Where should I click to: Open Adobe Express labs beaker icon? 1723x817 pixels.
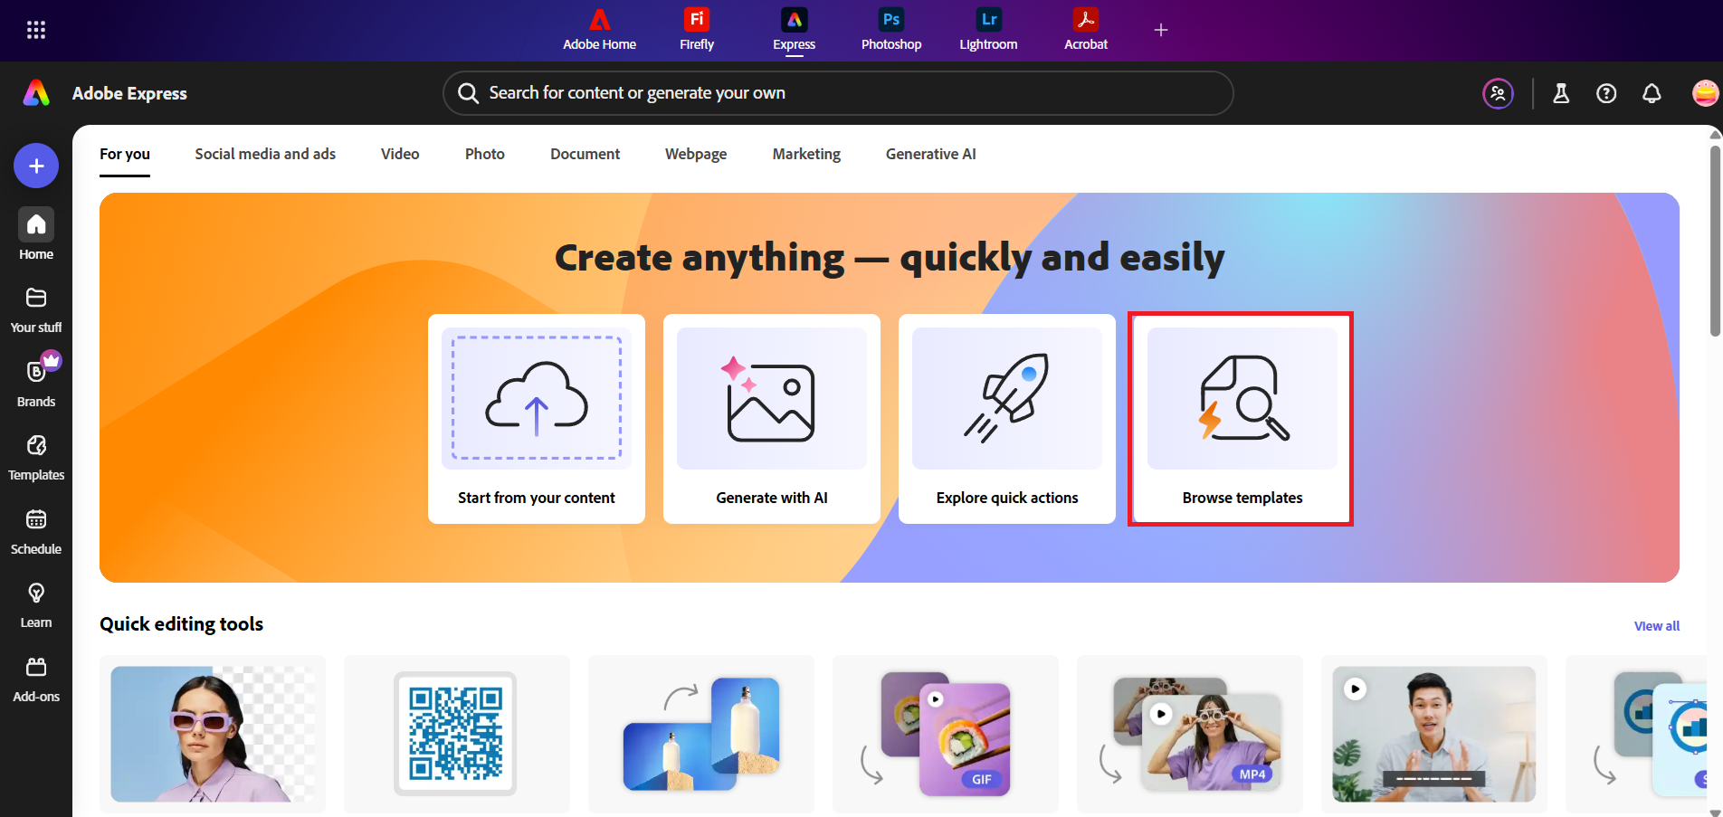coord(1560,92)
